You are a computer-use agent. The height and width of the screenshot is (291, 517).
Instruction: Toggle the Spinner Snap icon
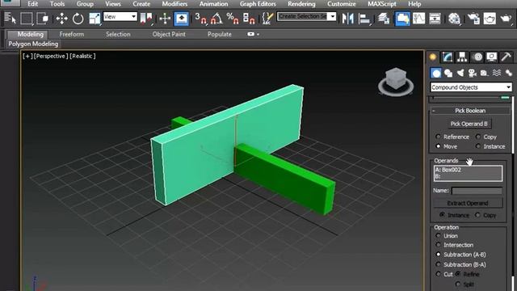coord(249,18)
